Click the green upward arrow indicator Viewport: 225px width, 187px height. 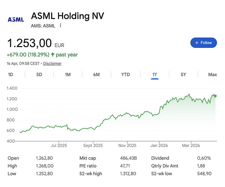pyautogui.click(x=53, y=55)
